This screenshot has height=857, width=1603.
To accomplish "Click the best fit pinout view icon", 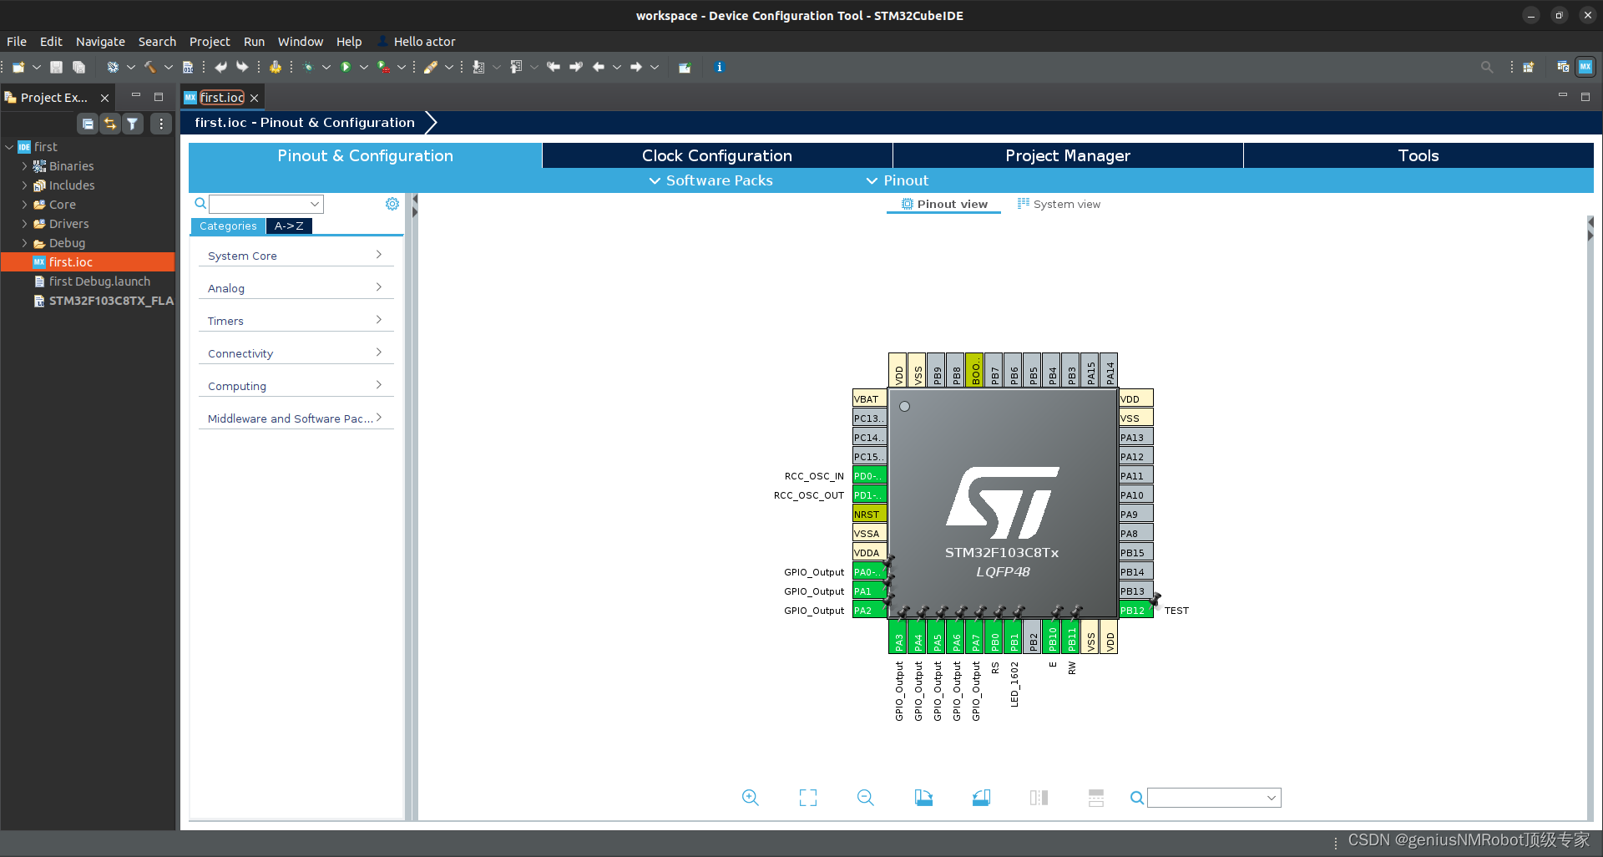I will coord(807,798).
